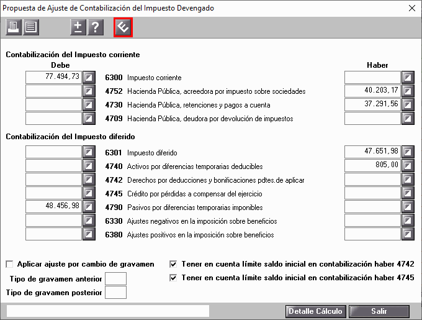Screen dimensions: 422x320
Task: Click label '6300 Impuesto corriente'
Action: [143, 78]
